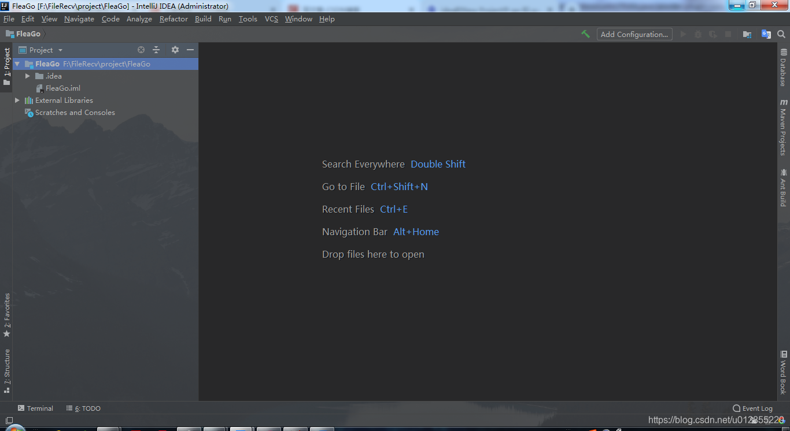The height and width of the screenshot is (431, 790).
Task: Click the green Build Project hammer icon
Action: pos(585,34)
